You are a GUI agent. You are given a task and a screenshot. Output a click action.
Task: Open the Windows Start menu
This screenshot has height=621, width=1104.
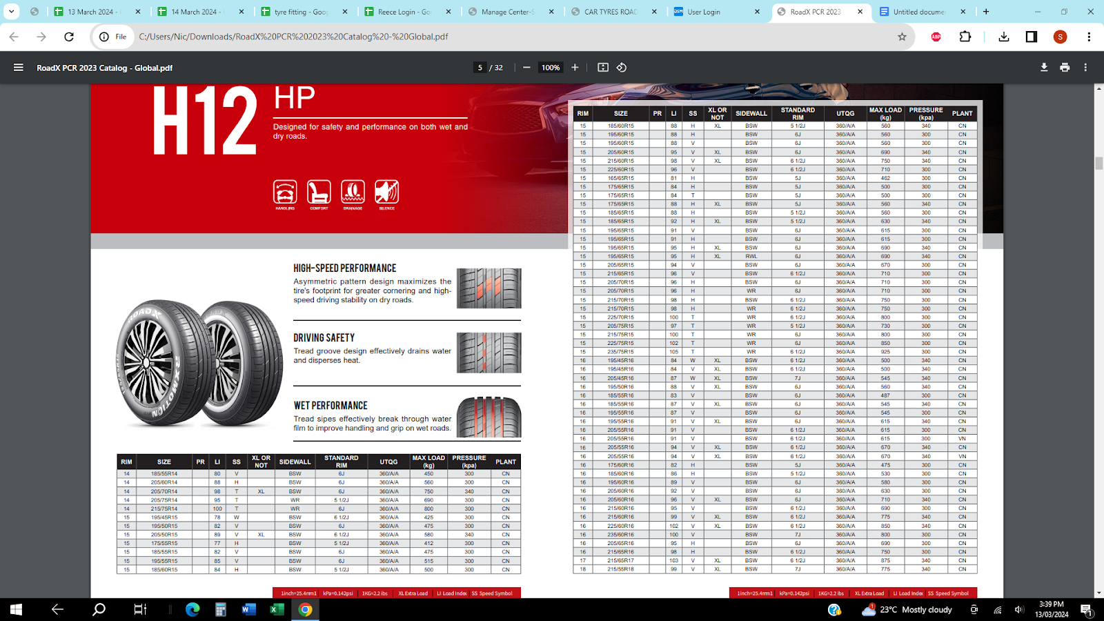point(16,609)
